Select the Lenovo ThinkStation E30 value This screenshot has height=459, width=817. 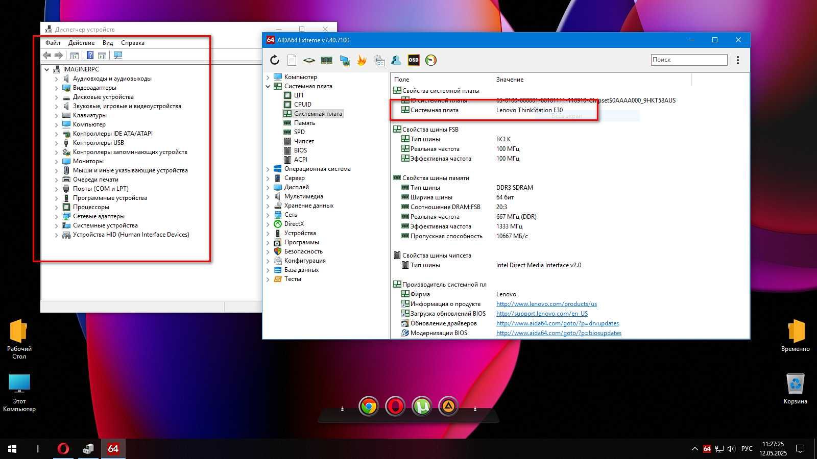click(x=530, y=110)
